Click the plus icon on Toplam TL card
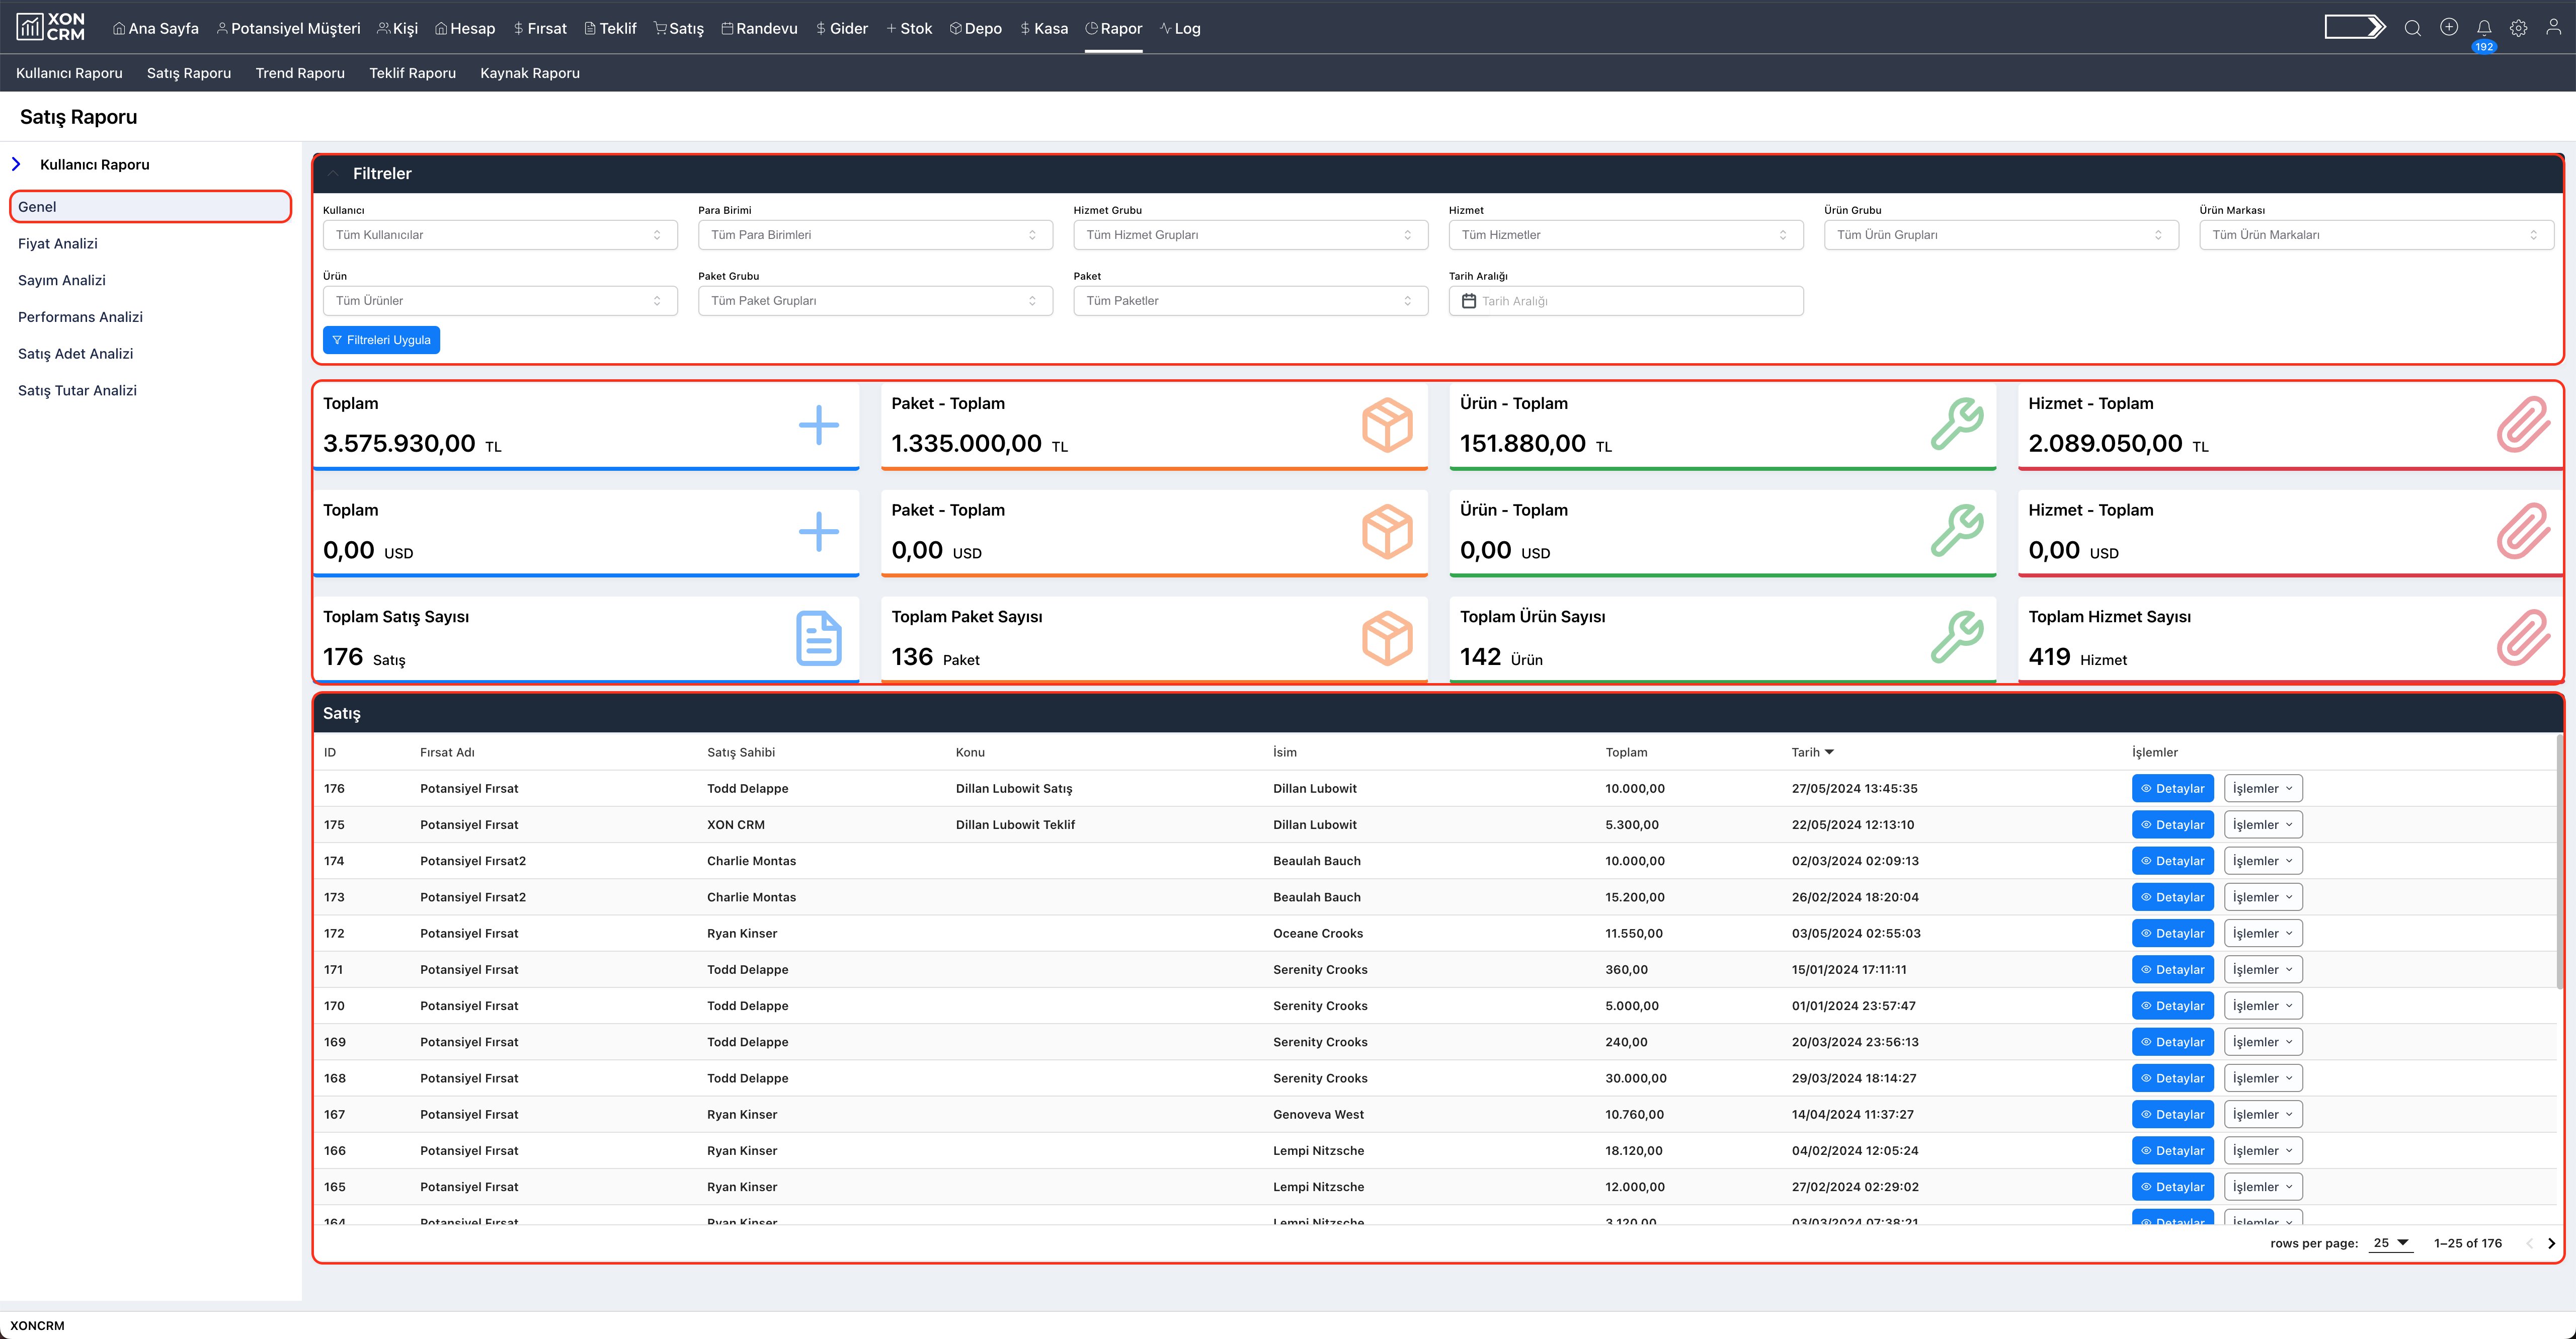Image resolution: width=2576 pixels, height=1339 pixels. (x=819, y=425)
